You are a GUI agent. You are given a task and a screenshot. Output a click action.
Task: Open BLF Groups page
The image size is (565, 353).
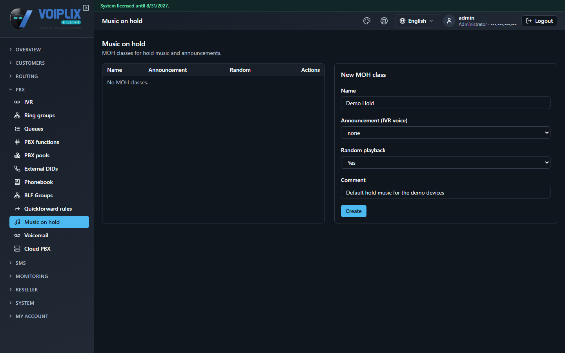tap(49, 195)
